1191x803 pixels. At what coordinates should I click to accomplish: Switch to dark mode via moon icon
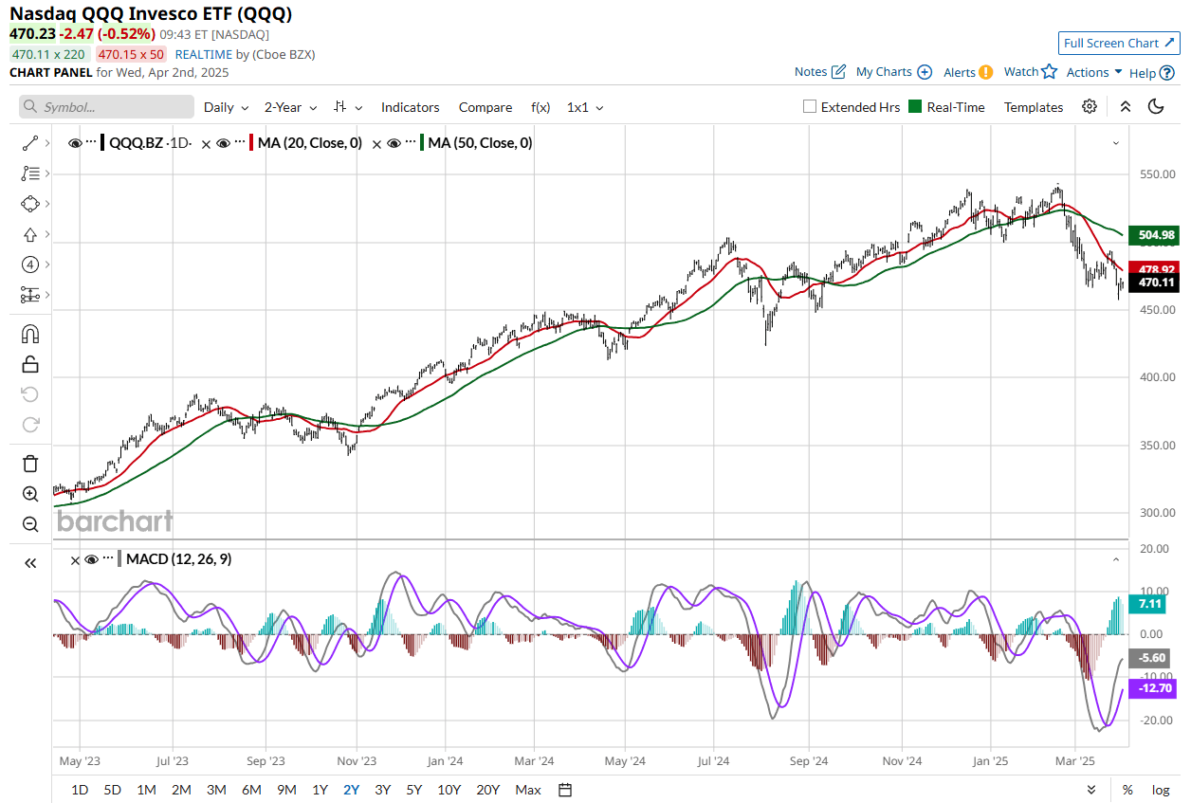[1155, 107]
